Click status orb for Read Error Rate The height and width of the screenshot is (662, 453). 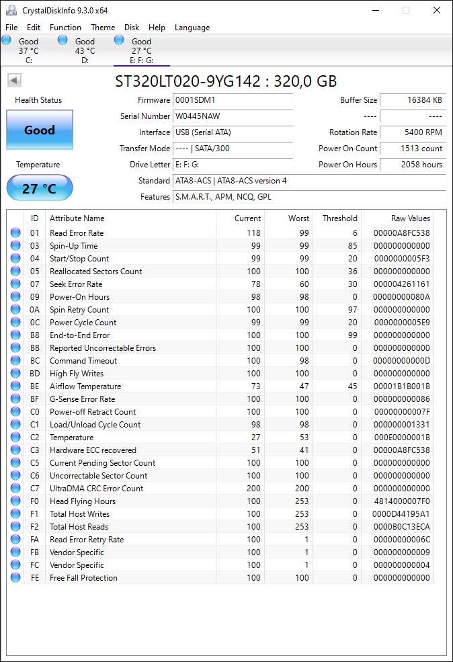(x=15, y=233)
